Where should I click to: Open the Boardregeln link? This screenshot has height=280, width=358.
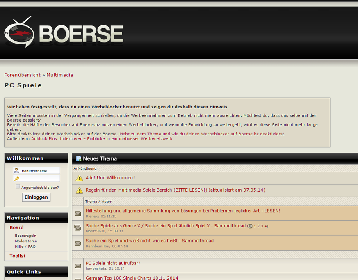click(x=25, y=236)
